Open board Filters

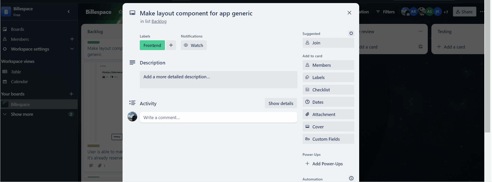coord(385,12)
